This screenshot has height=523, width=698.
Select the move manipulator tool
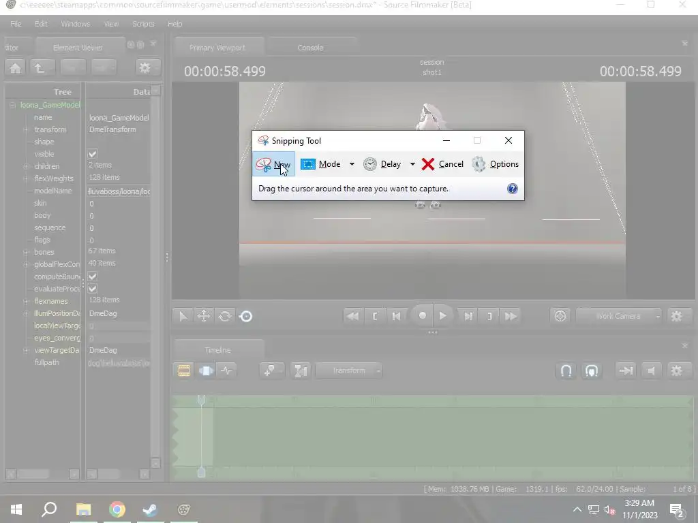click(x=203, y=316)
